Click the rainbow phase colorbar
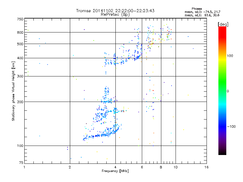 tap(222, 90)
